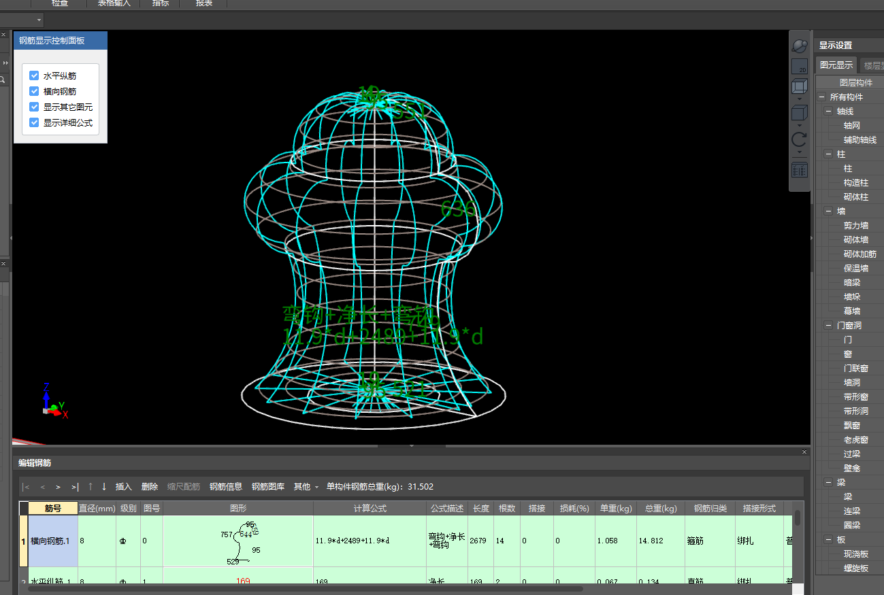Screen dimensions: 884x595
Task: Open the 检查 menu tab
Action: pyautogui.click(x=60, y=3)
